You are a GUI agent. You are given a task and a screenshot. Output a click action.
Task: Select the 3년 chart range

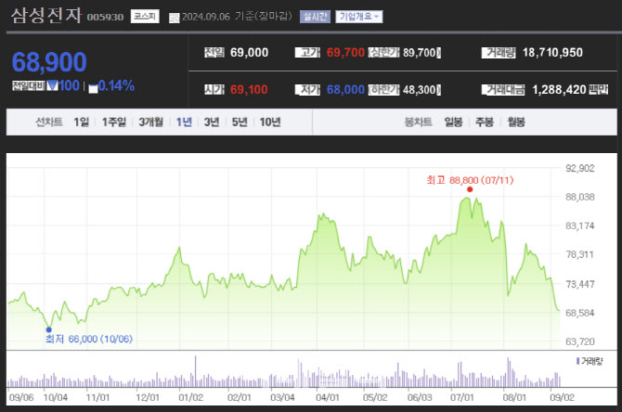[x=212, y=122]
